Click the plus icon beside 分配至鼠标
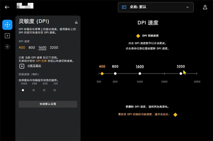The height and width of the screenshot is (141, 213). (22, 66)
